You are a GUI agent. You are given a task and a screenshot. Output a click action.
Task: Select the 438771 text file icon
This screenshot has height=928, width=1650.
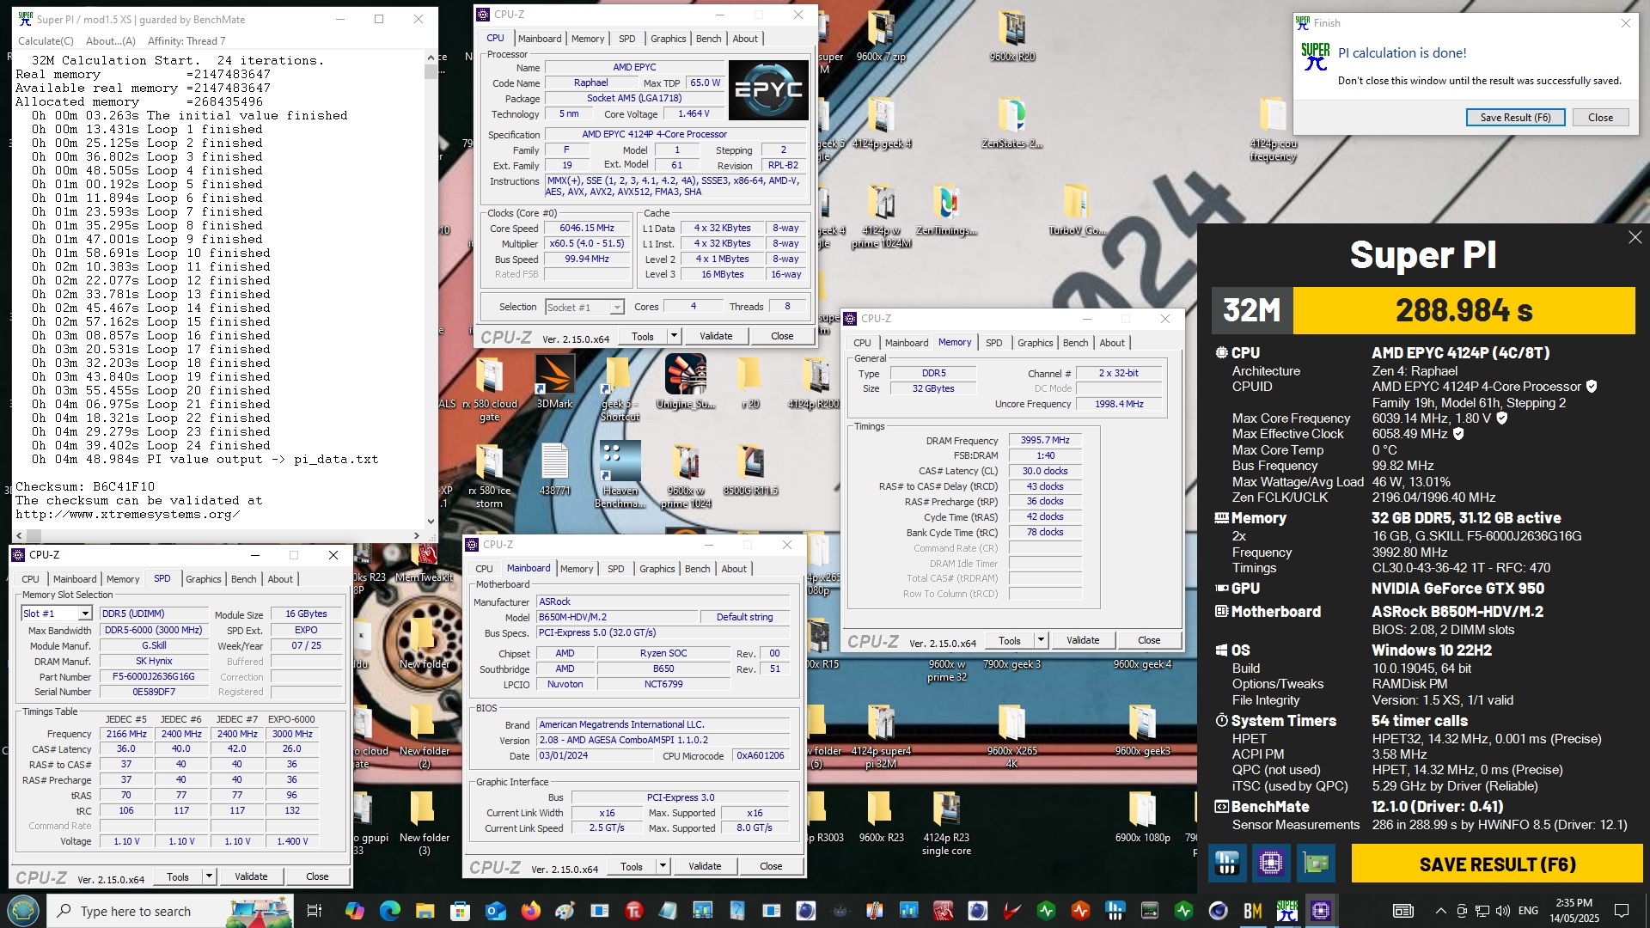554,469
